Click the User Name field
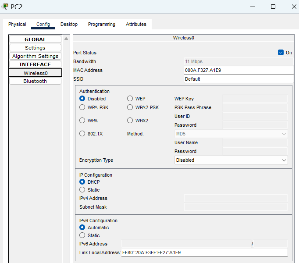 click(x=255, y=142)
